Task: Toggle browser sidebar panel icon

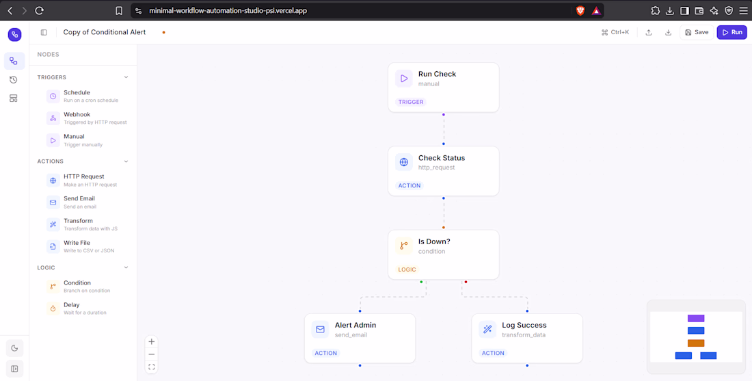Action: [685, 10]
